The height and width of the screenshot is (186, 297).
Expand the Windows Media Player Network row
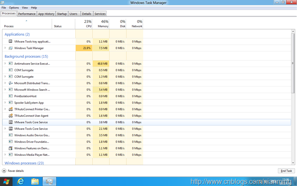[x=5, y=155]
